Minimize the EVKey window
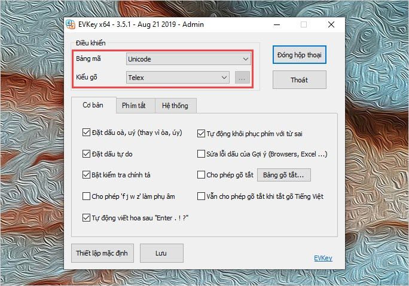Viewport: 409px width, 286px height. coord(277,24)
